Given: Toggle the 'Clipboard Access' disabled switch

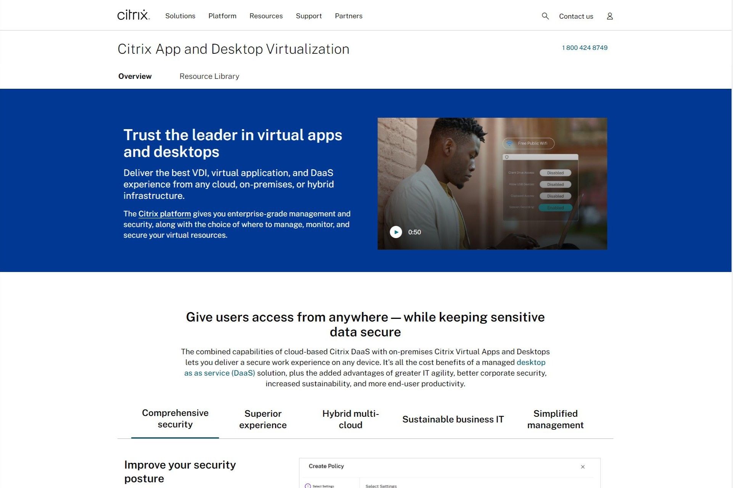Looking at the screenshot, I should 555,195.
